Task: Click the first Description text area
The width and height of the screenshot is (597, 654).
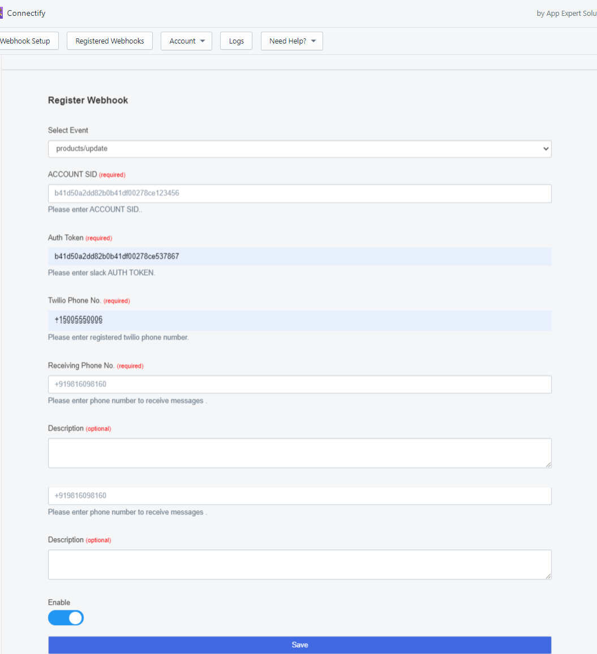Action: (300, 453)
